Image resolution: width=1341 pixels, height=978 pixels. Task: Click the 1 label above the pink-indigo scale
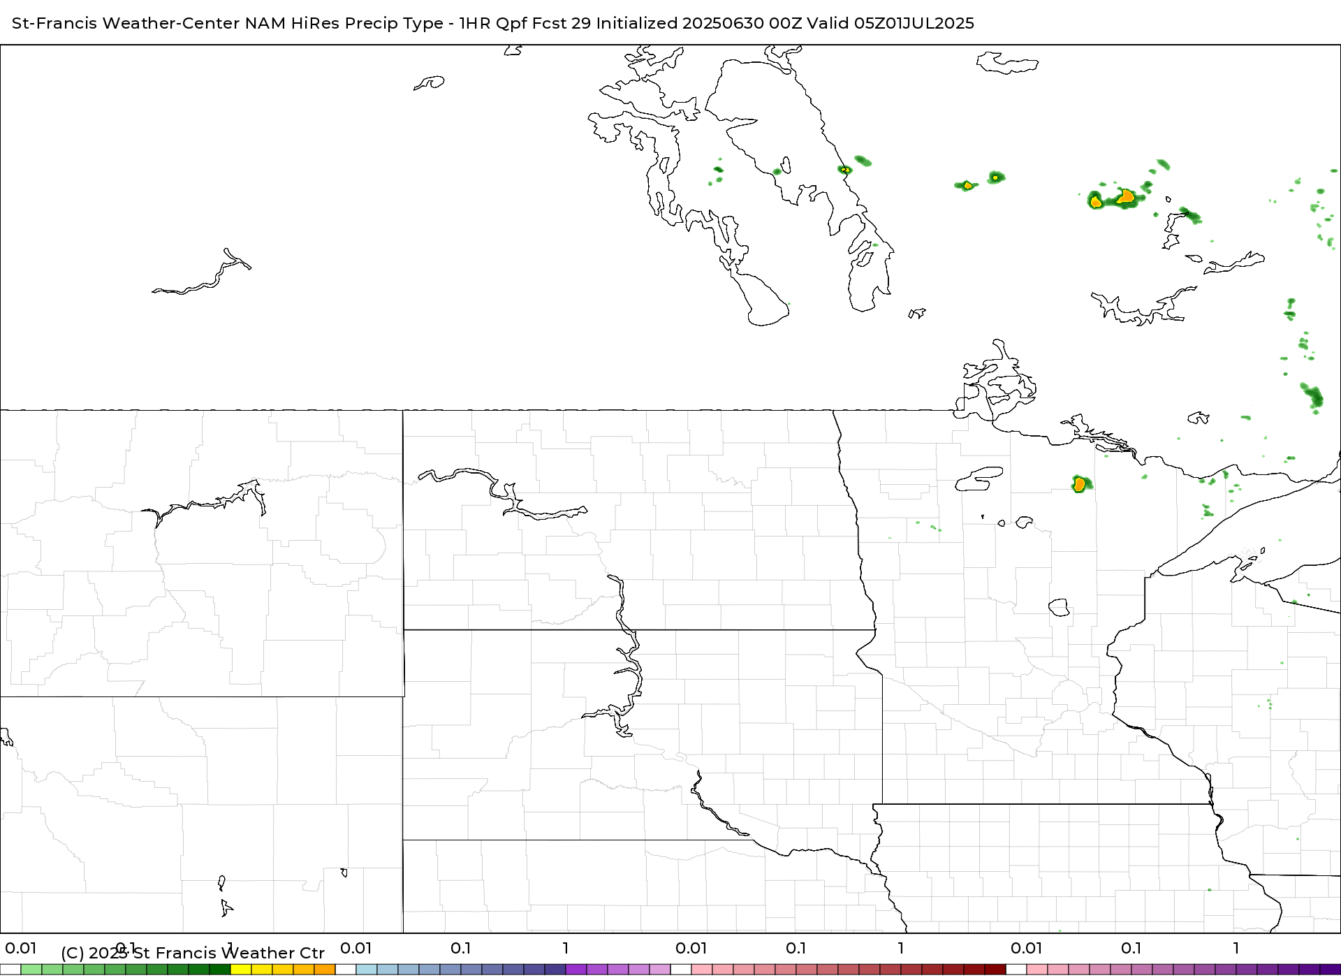(x=1236, y=948)
